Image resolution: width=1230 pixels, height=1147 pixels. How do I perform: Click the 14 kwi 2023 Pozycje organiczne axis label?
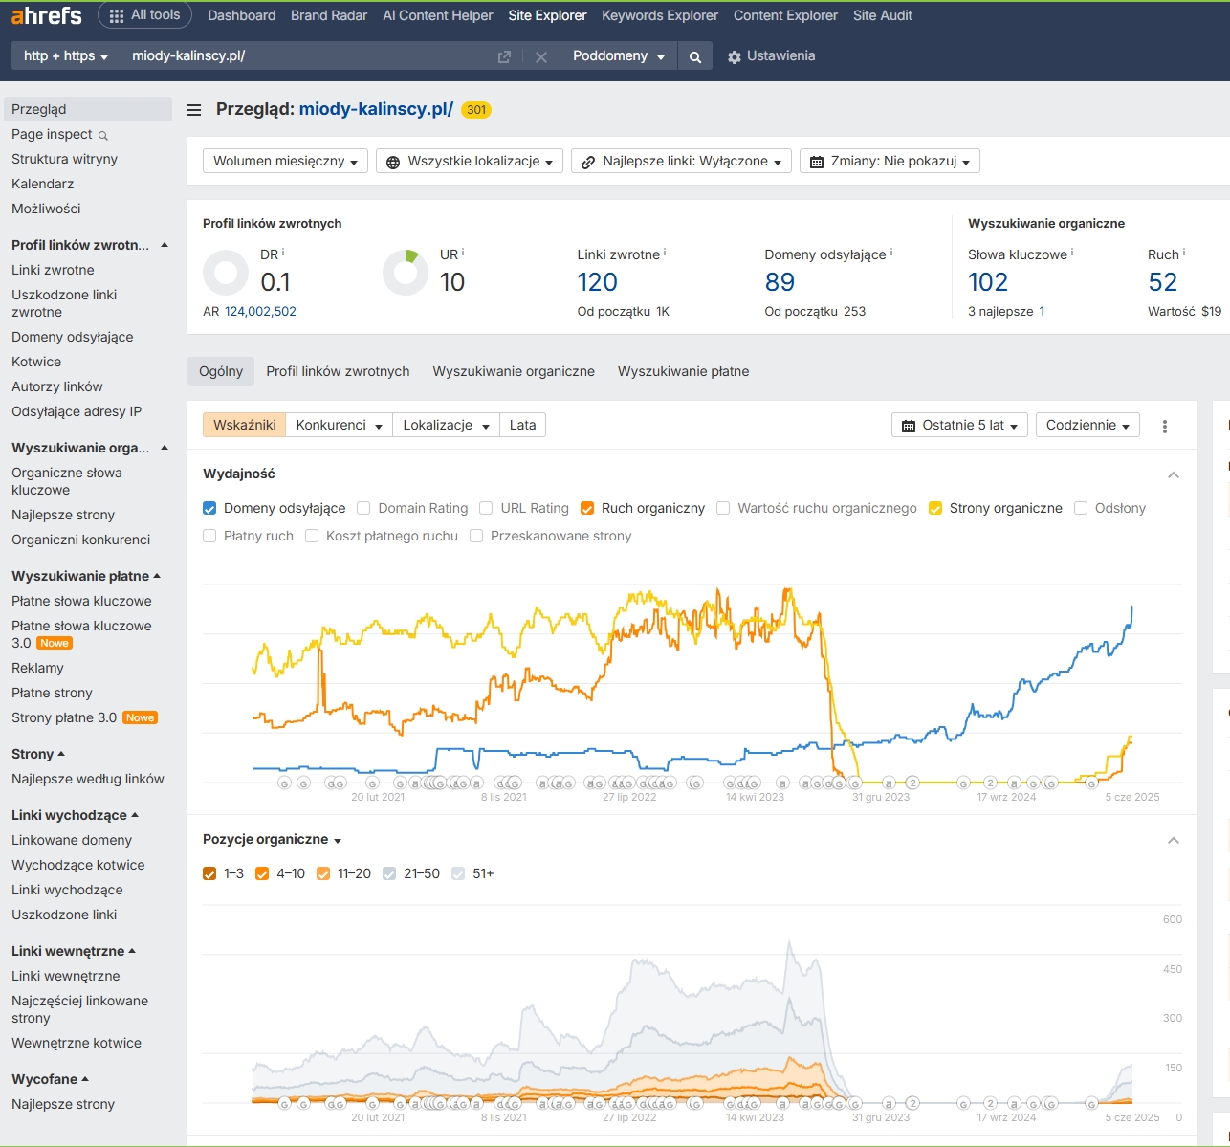click(755, 1117)
